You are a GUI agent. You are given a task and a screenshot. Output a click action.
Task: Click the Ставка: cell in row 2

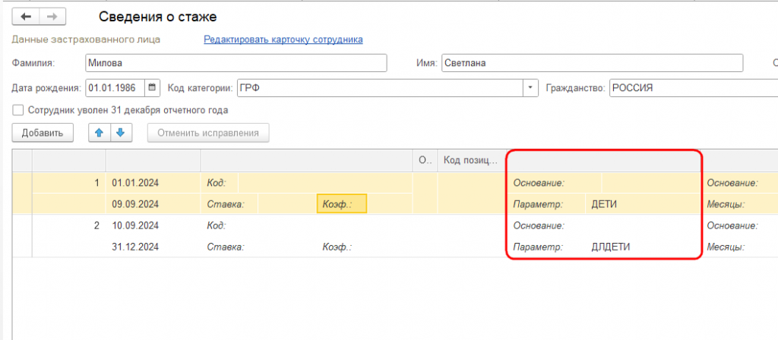coord(225,247)
